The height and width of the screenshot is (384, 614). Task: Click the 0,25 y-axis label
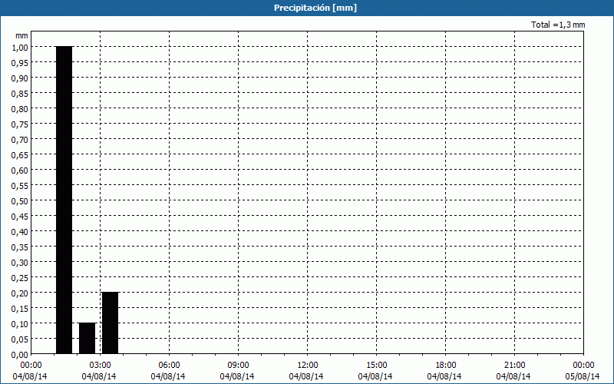point(20,278)
